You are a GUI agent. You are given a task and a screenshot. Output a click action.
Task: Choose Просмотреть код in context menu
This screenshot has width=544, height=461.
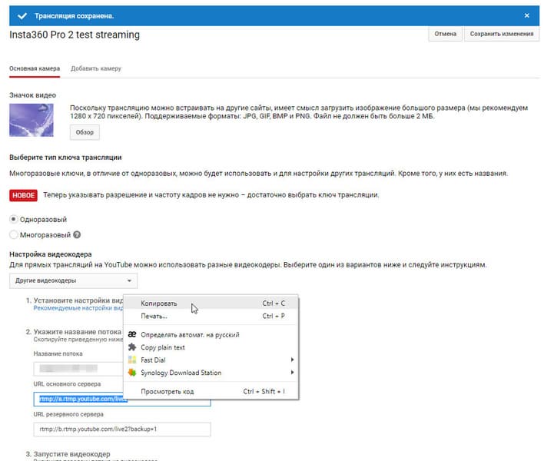211,391
